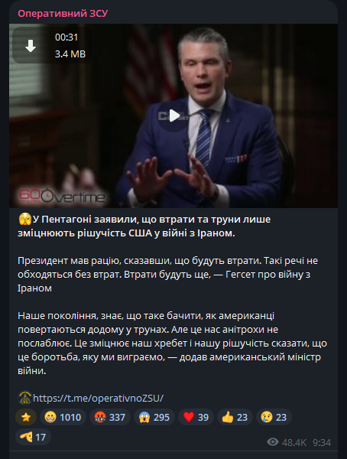Add the crying face reaction 23

click(x=274, y=417)
